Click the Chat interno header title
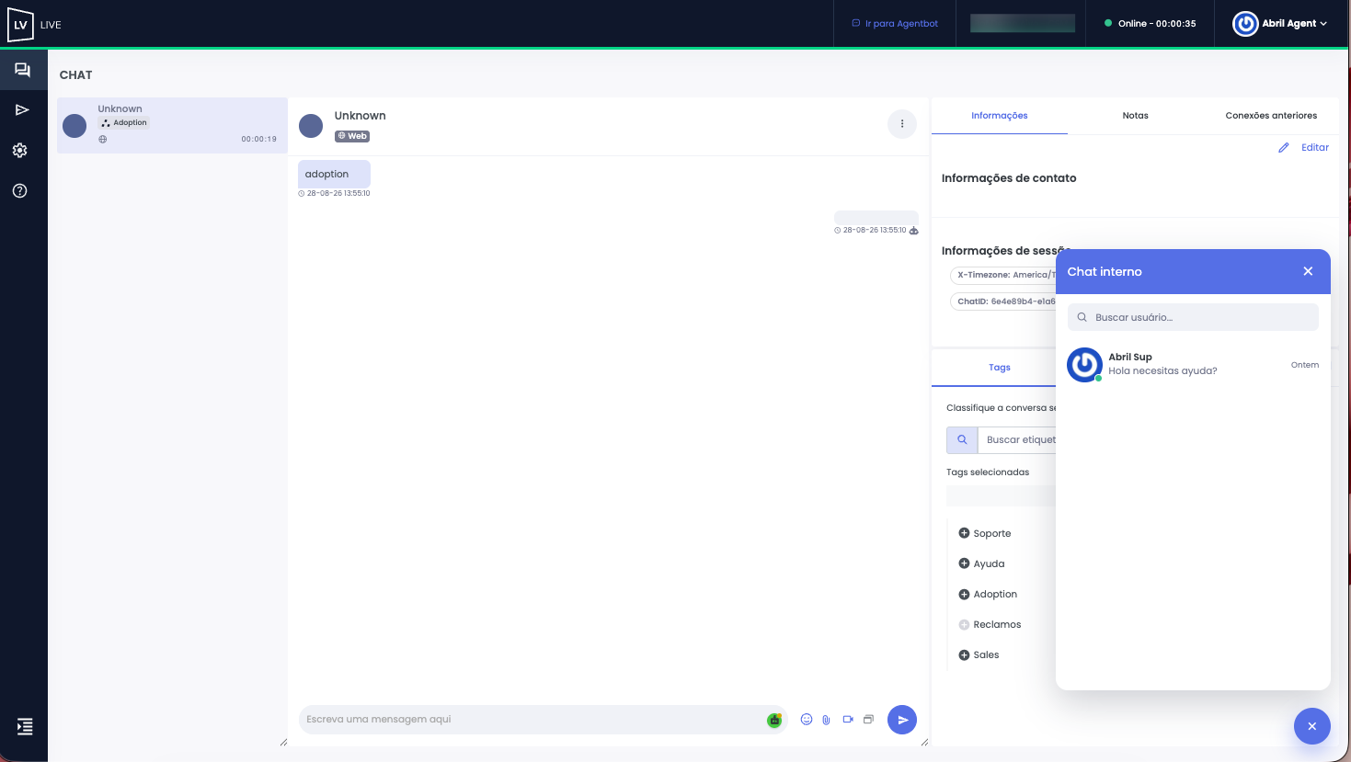The image size is (1351, 762). (1105, 272)
